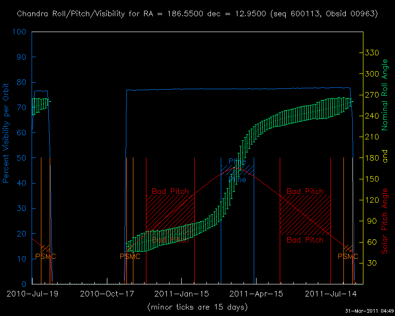The width and height of the screenshot is (395, 316).
Task: Click the minor ticks are 15 days note
Action: (x=197, y=307)
